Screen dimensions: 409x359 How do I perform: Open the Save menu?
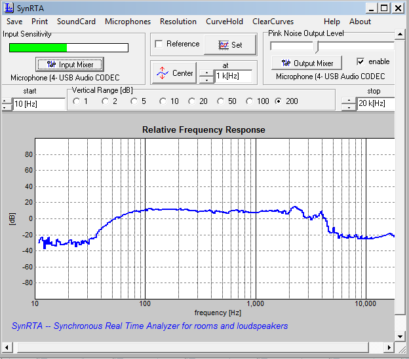[14, 22]
